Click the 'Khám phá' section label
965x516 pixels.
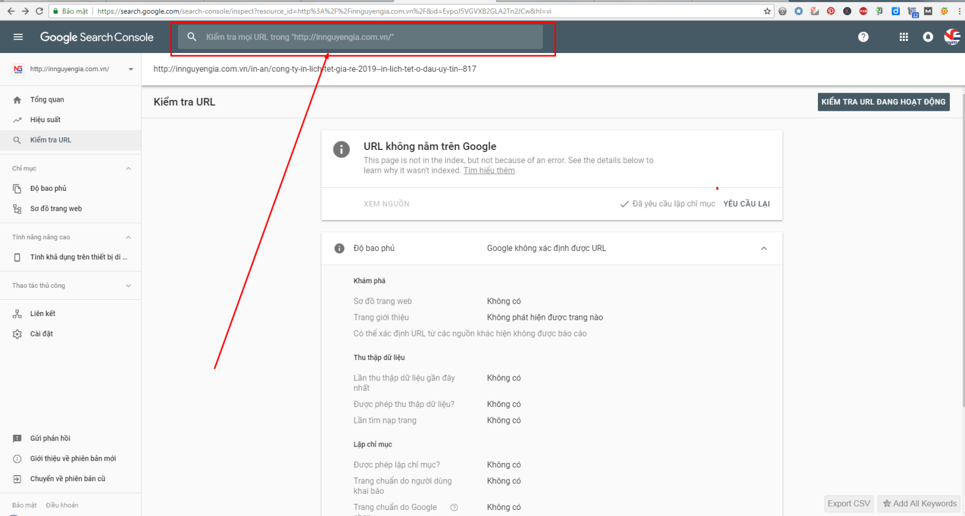(x=369, y=281)
